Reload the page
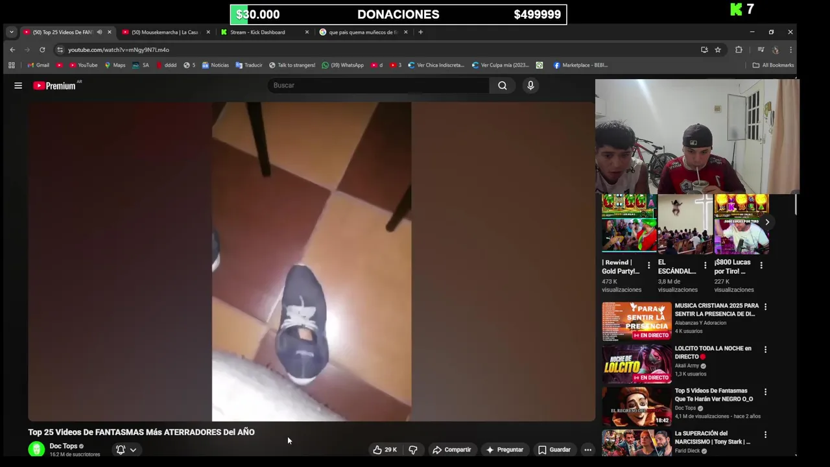The width and height of the screenshot is (830, 467). [42, 50]
